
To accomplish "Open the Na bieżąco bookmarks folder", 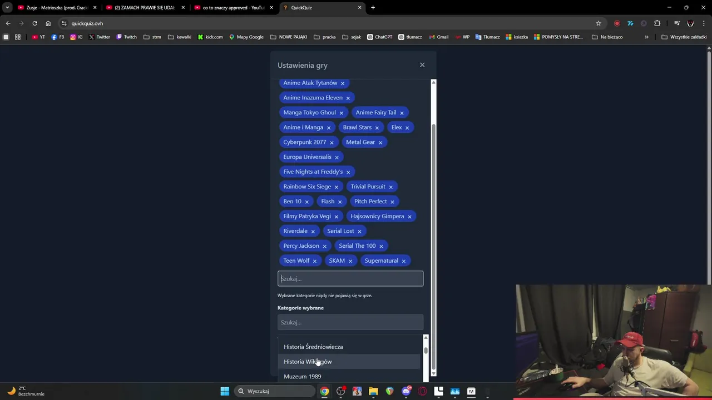I will 607,37.
